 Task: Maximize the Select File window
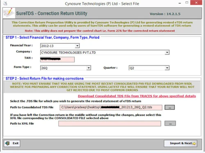point(187,3)
